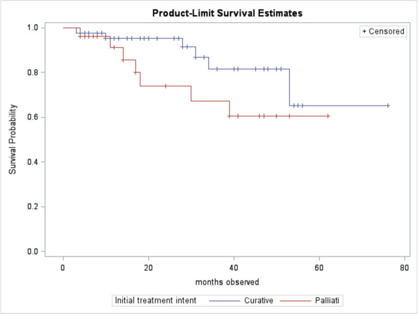Click the 60 x-axis tick label
418x314 pixels.
click(x=319, y=268)
